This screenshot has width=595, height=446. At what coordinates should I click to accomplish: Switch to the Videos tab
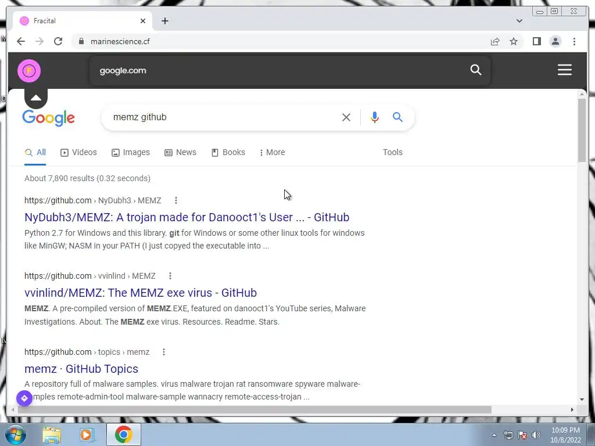tap(78, 153)
